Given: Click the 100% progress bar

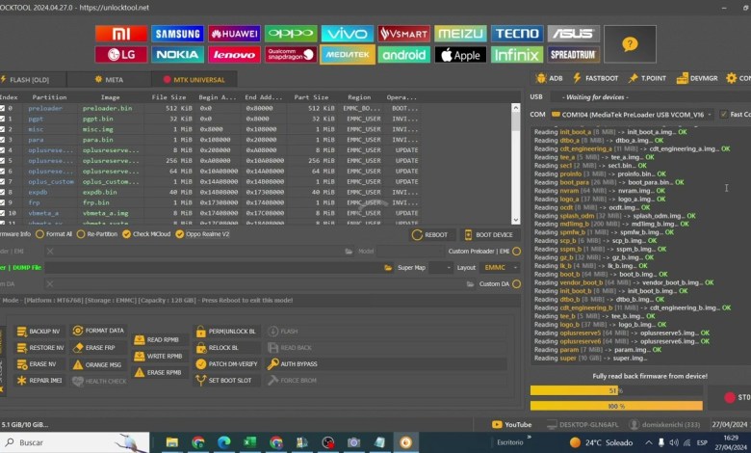Looking at the screenshot, I should (x=617, y=406).
